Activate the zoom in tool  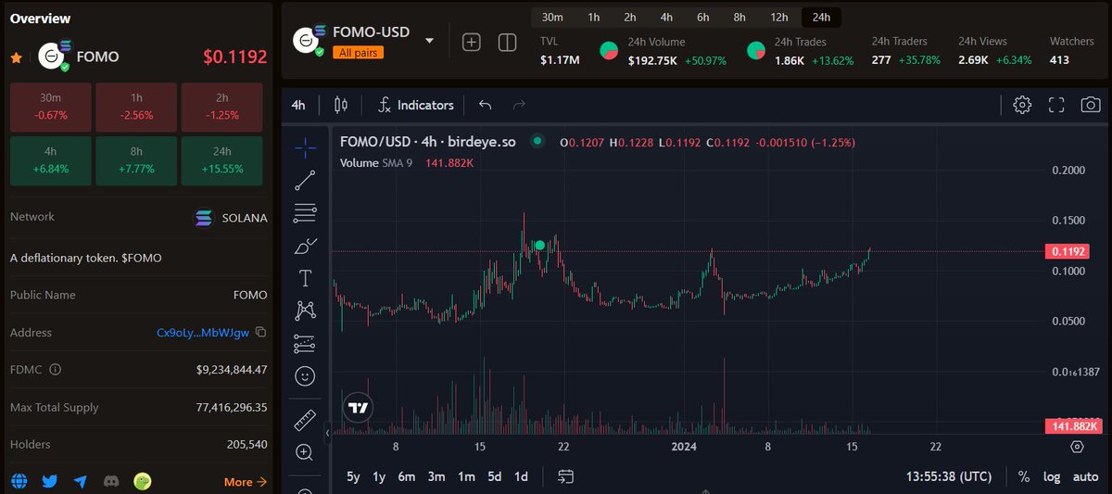305,452
